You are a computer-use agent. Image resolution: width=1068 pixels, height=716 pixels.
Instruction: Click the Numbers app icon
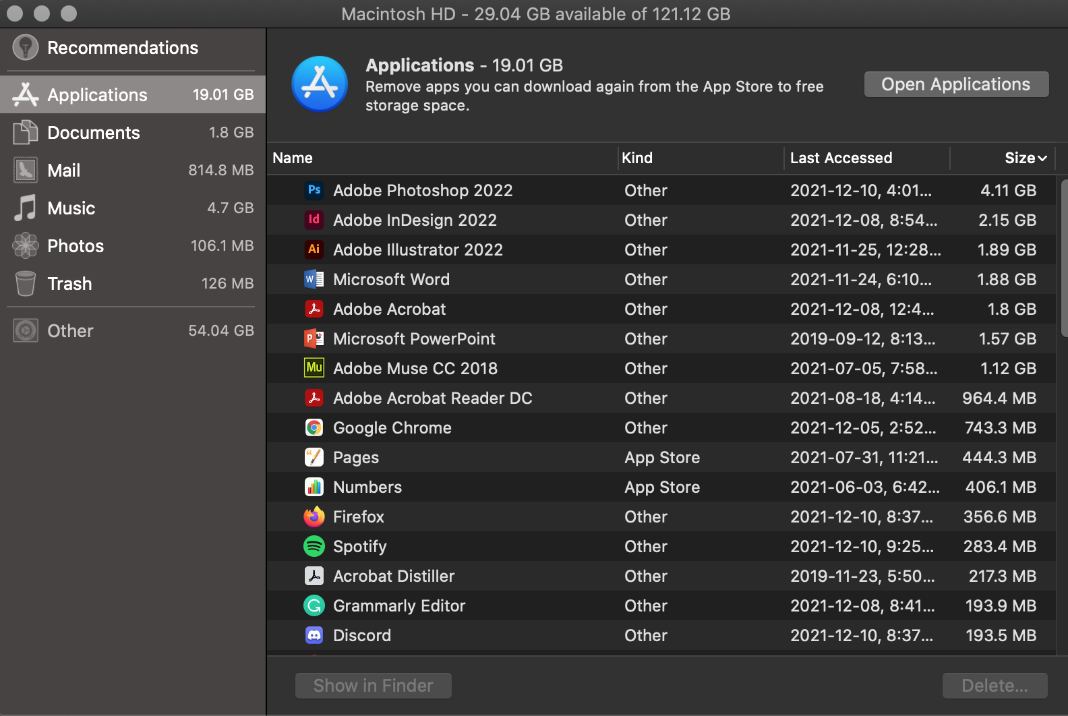coord(314,487)
